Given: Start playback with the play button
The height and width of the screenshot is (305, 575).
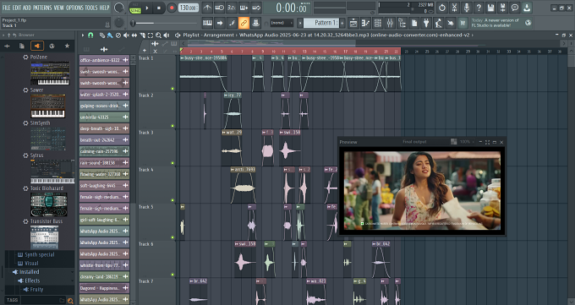Looking at the screenshot, I should (x=147, y=8).
